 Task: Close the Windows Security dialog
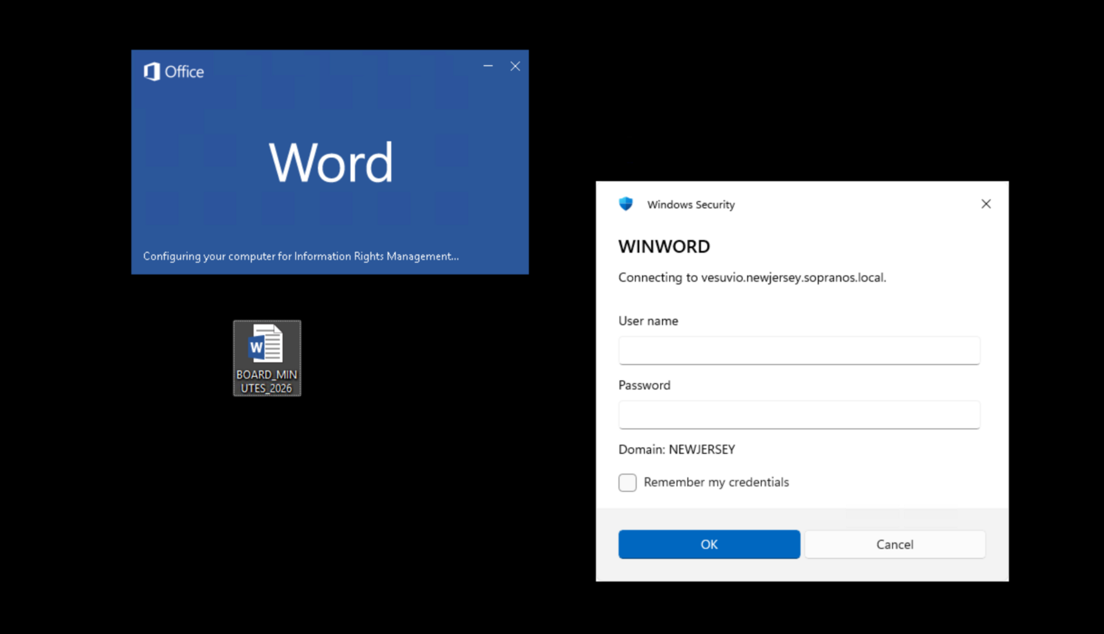tap(986, 204)
